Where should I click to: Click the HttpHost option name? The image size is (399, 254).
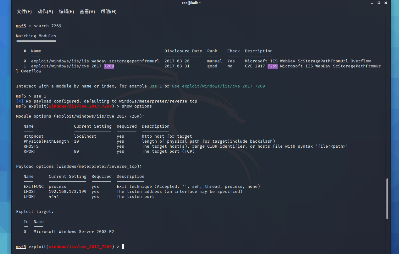pos(34,136)
